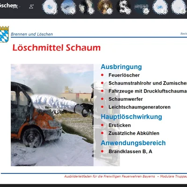Screen dimensions: 187x187
Task: Click the 'Leichtschaumgeneratoren' bullet text
Action: [139, 107]
